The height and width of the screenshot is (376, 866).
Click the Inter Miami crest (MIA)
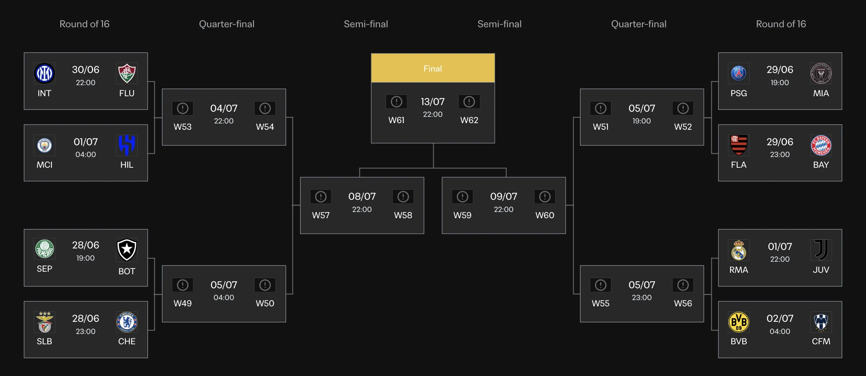click(x=821, y=73)
